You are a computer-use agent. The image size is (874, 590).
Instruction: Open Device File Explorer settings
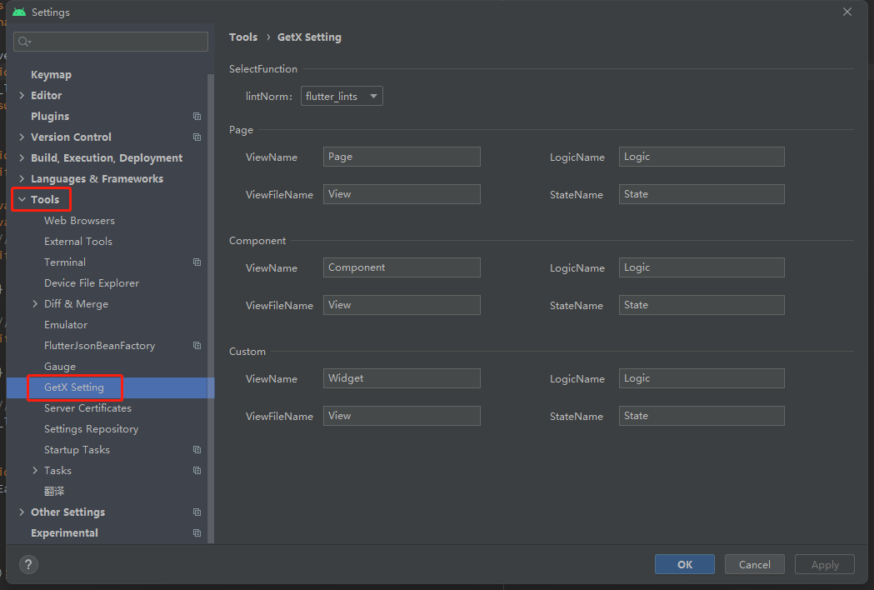pyautogui.click(x=92, y=283)
